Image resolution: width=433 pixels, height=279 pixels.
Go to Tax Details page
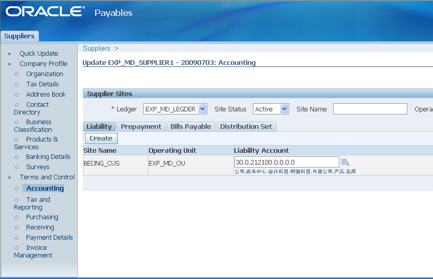tap(42, 84)
